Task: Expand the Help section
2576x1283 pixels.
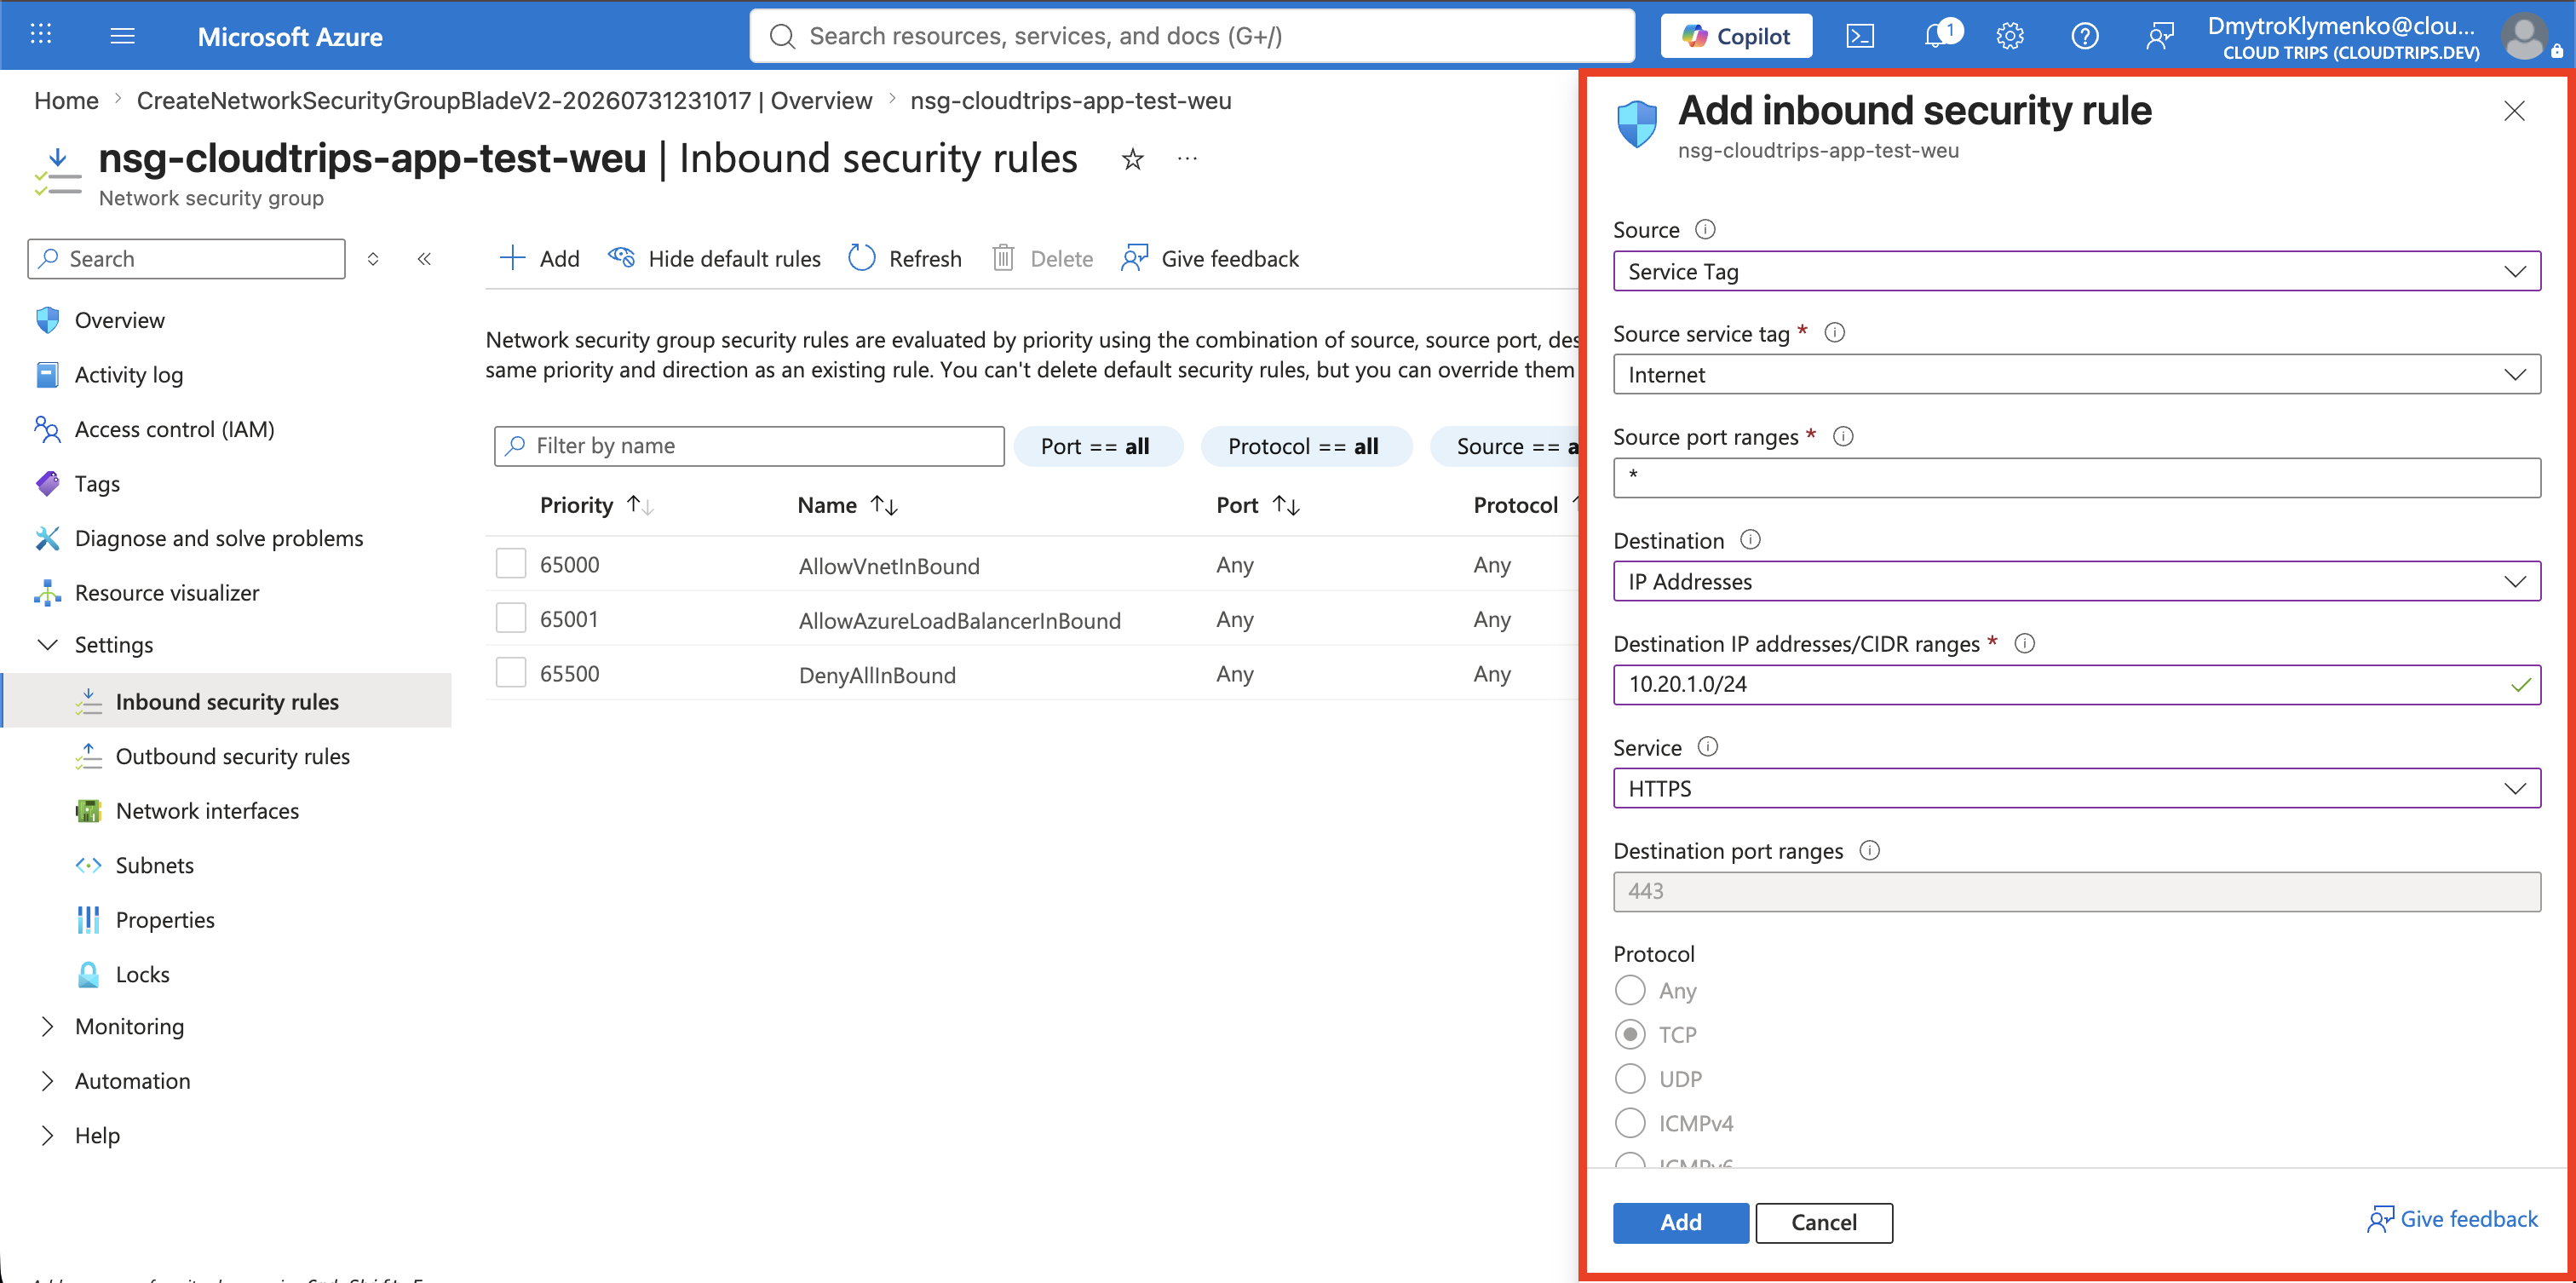Action: point(47,1135)
